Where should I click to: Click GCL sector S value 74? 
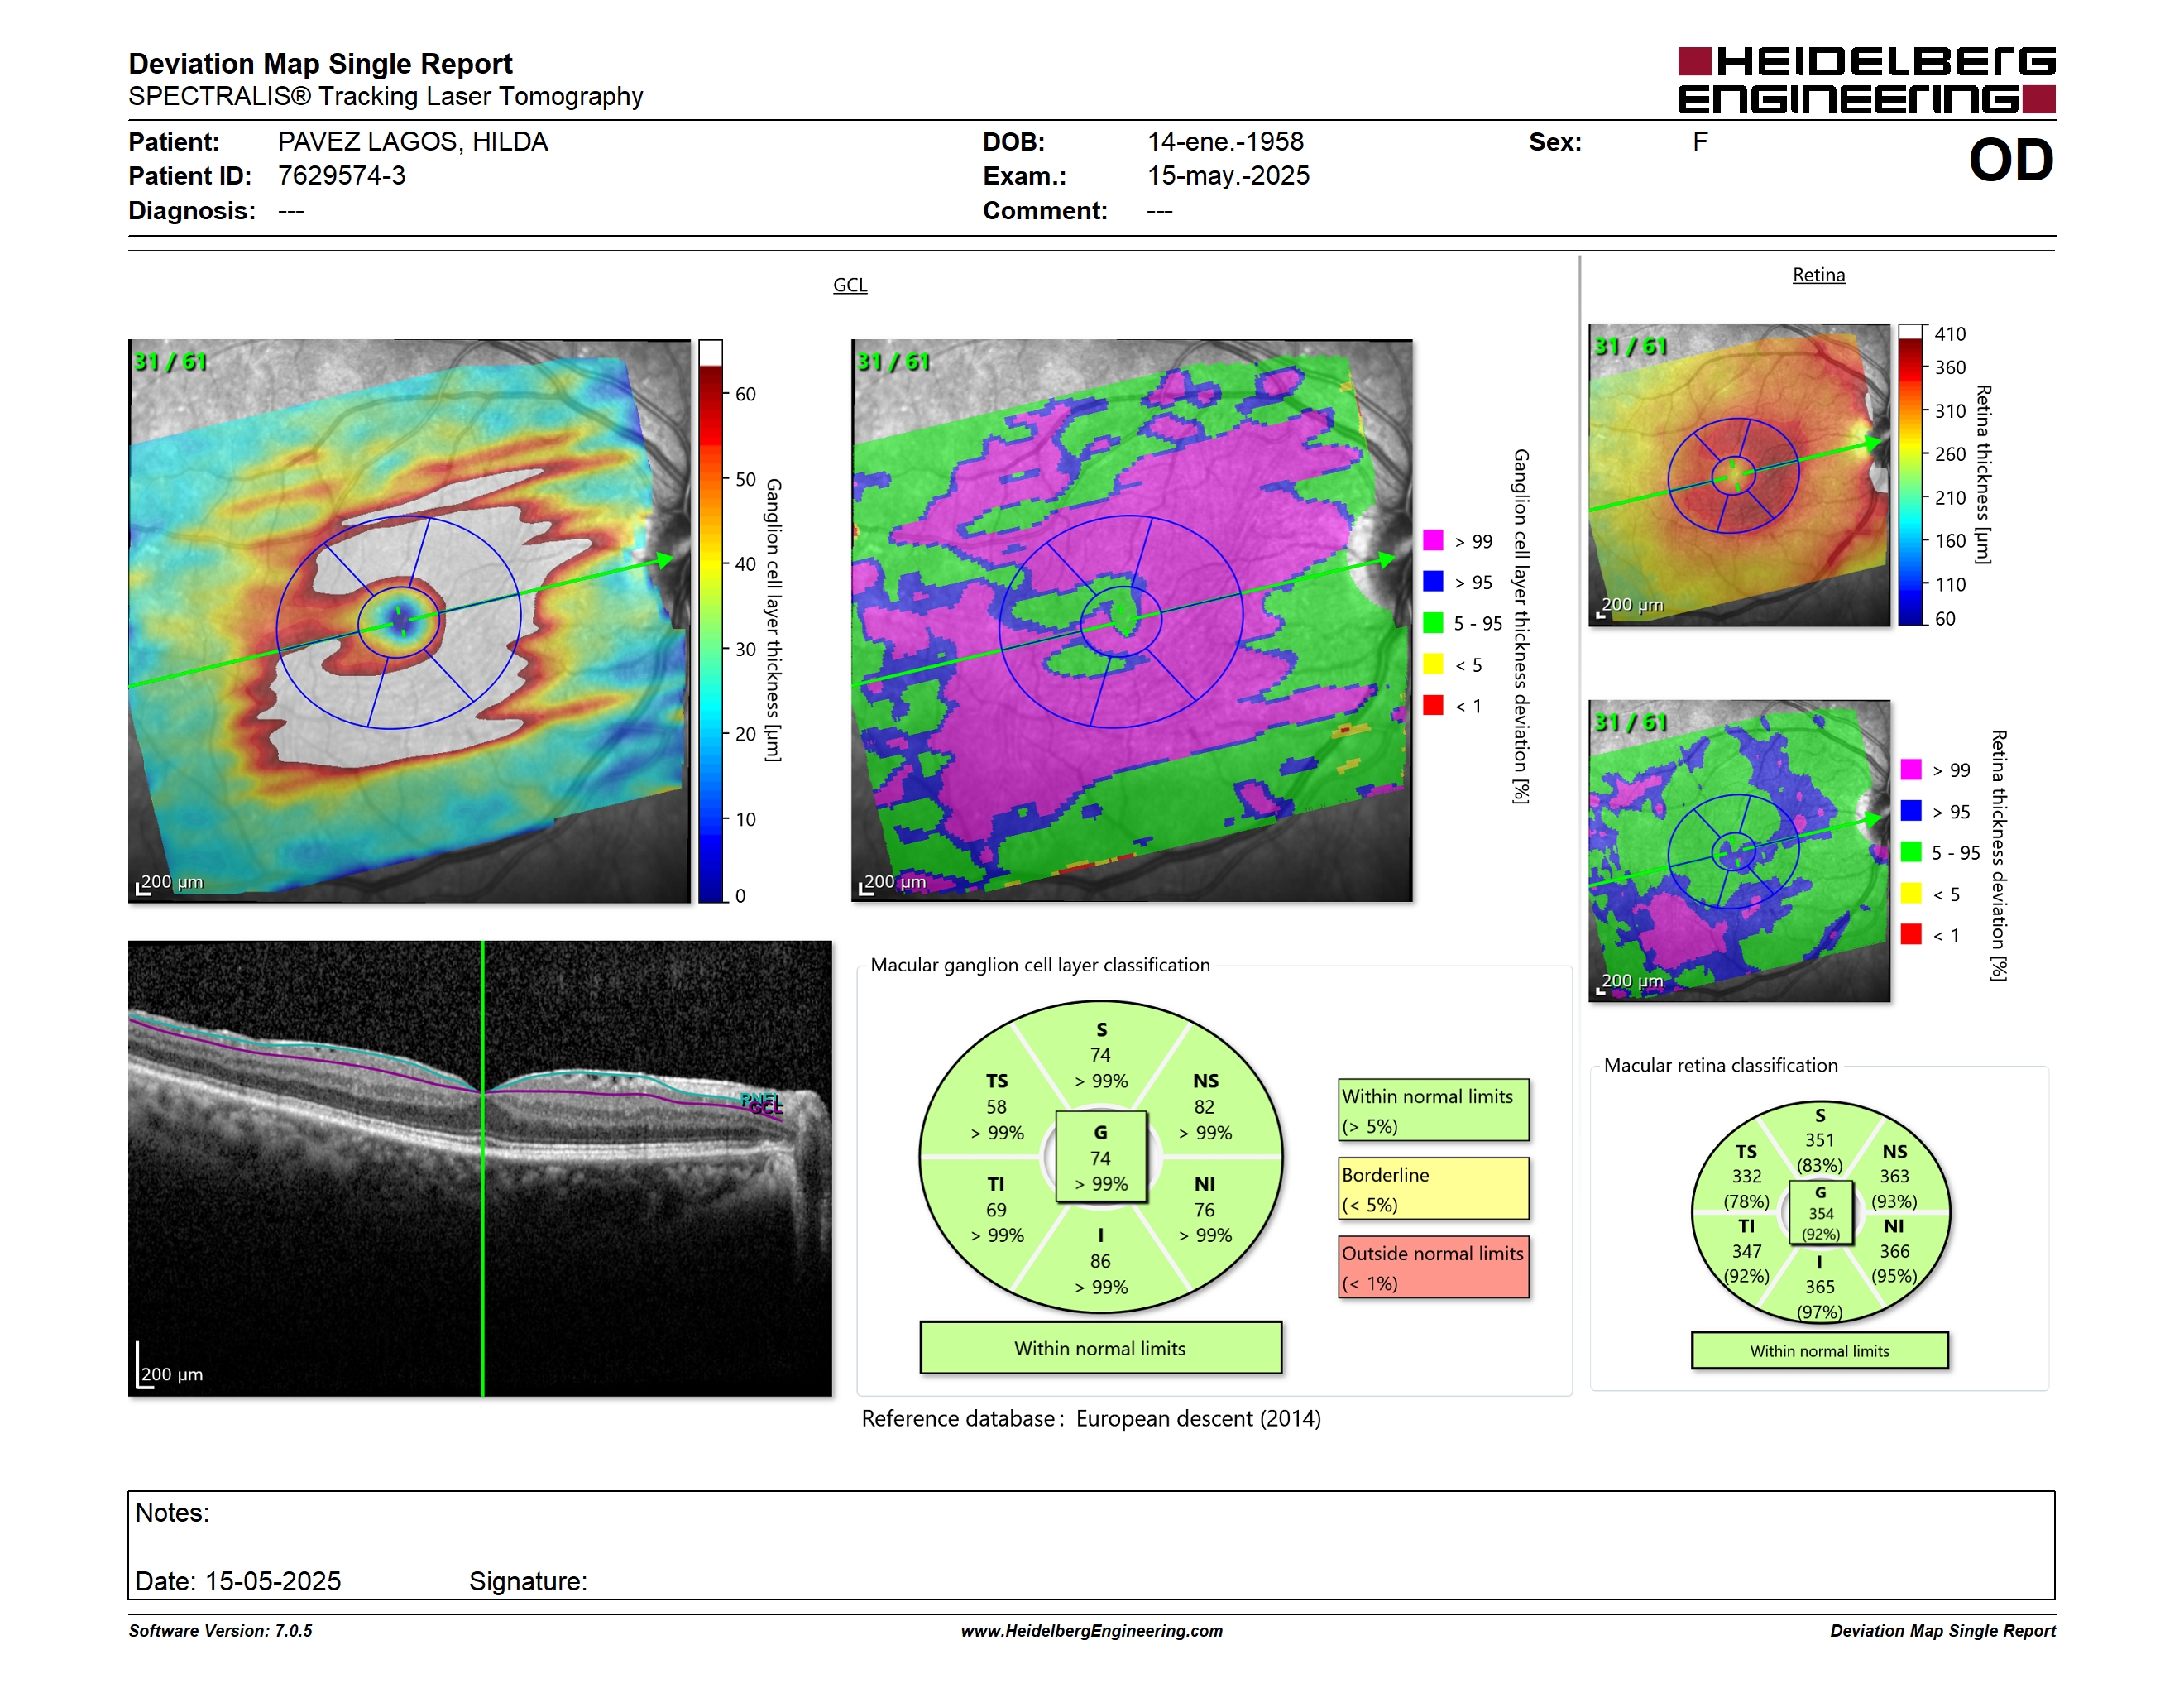click(x=1100, y=1055)
